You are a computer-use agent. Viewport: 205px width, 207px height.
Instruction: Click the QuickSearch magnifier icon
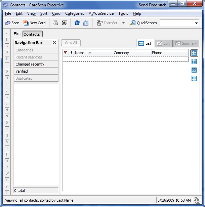pos(133,23)
